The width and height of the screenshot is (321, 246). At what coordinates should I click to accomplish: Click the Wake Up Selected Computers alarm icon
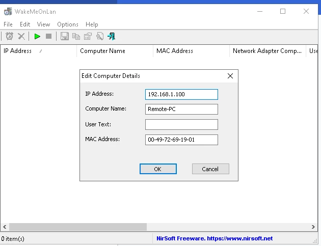(x=9, y=37)
